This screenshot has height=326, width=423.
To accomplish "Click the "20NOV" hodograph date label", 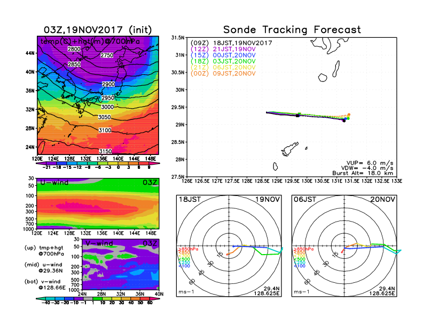I will point(383,199).
